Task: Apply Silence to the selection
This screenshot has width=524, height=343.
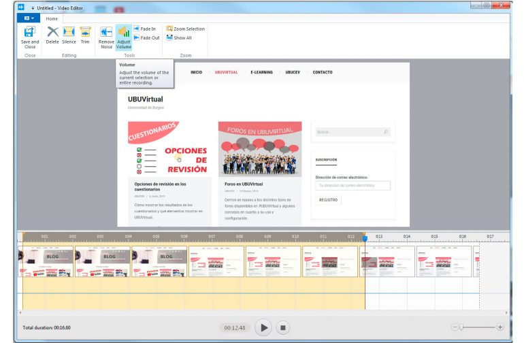Action: pyautogui.click(x=69, y=35)
